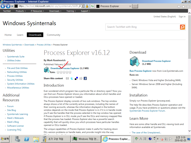The image size is (191, 143).
Task: Click the Downloads breadcrumb link
Action: 29,45
